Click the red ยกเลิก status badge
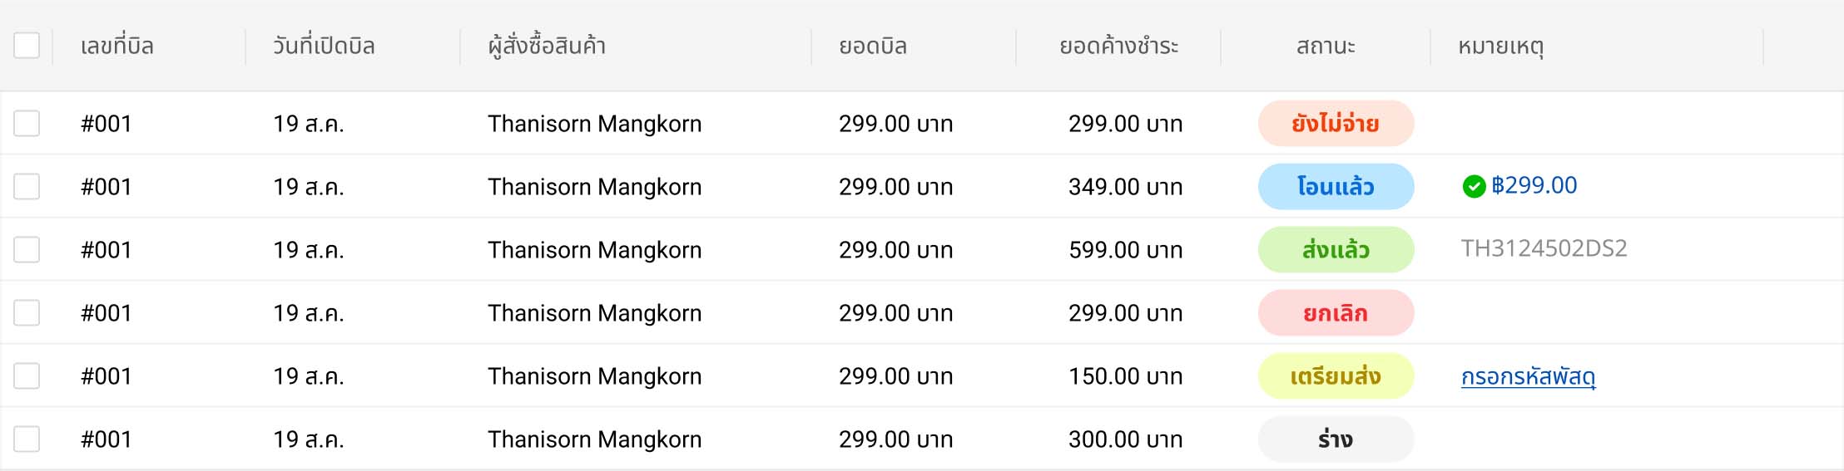The image size is (1844, 471). pos(1336,312)
